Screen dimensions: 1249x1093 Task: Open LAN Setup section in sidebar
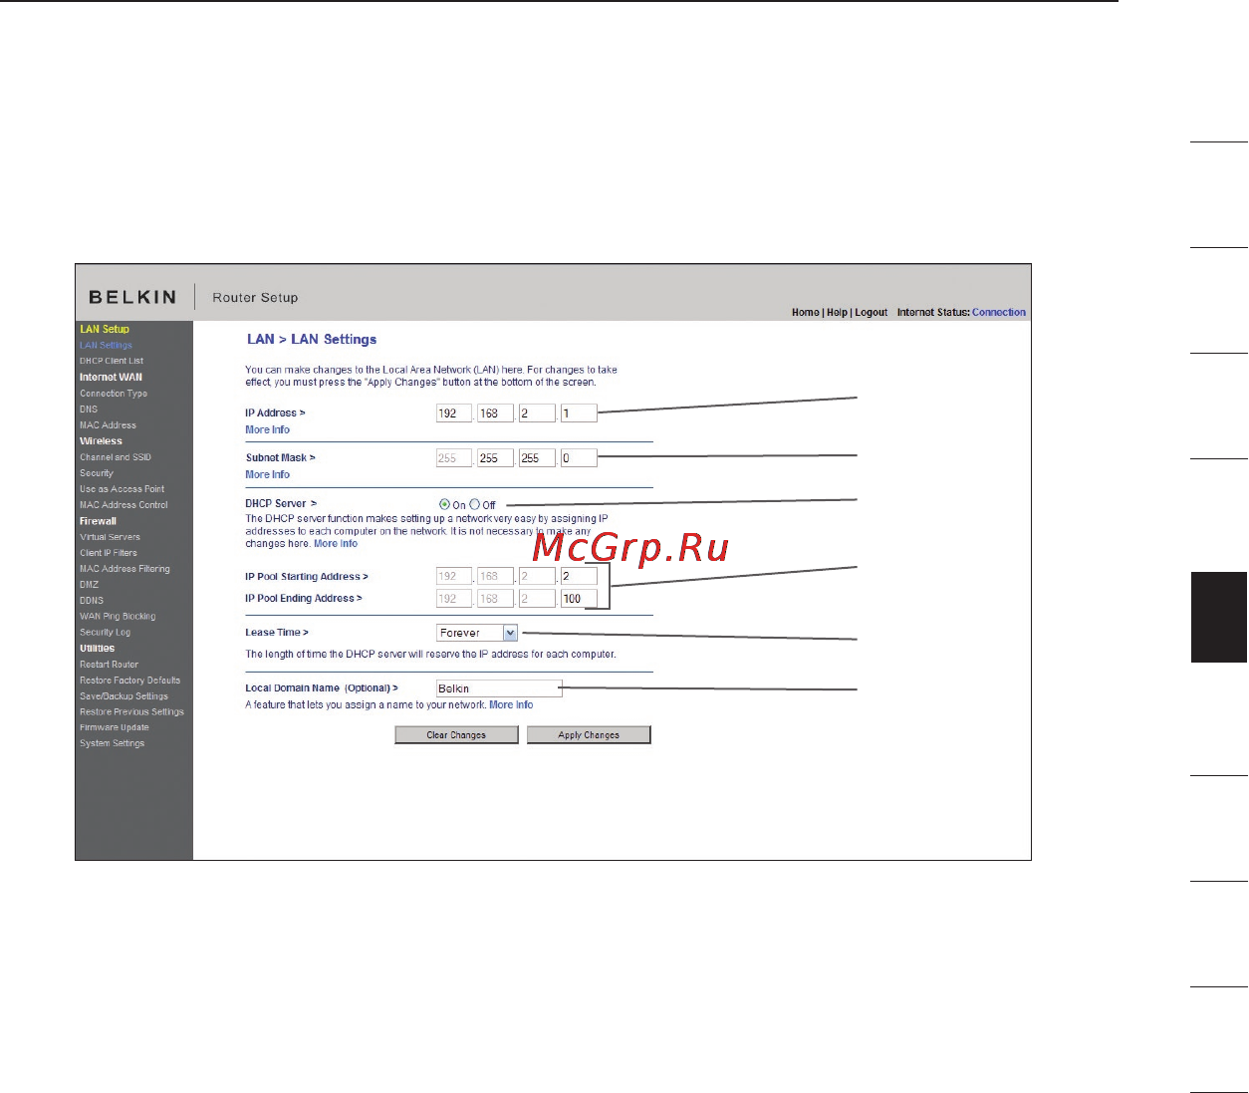pos(105,329)
